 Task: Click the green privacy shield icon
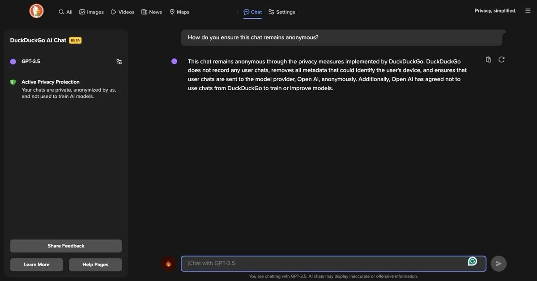point(13,81)
